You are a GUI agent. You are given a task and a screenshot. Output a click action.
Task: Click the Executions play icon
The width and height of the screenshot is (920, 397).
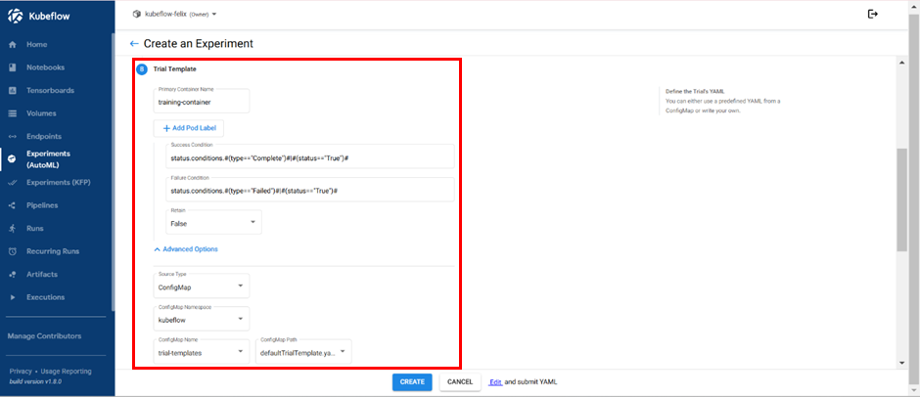(x=13, y=297)
